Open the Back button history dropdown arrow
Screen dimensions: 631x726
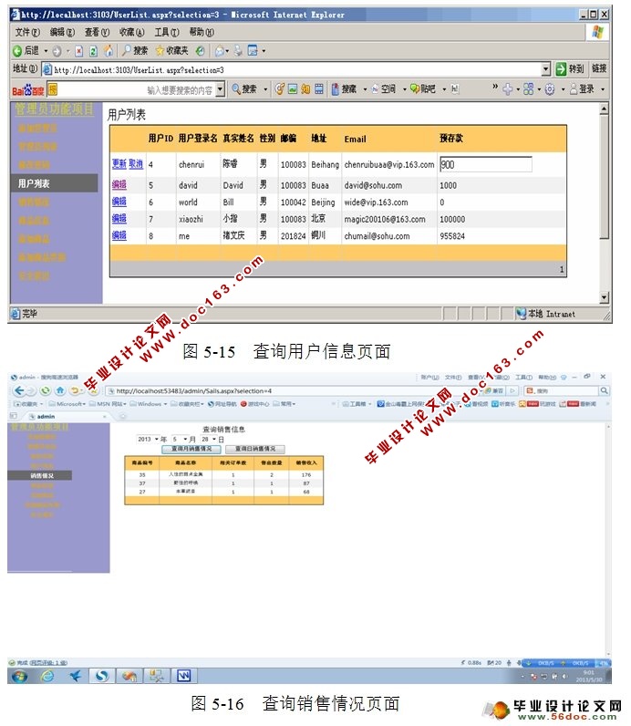(46, 51)
